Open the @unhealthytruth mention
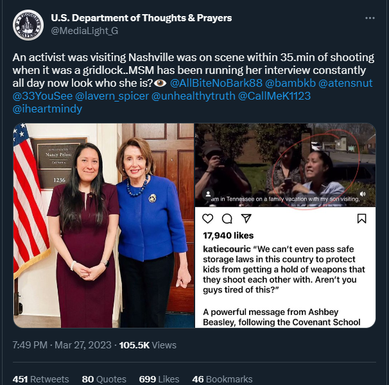 [193, 96]
